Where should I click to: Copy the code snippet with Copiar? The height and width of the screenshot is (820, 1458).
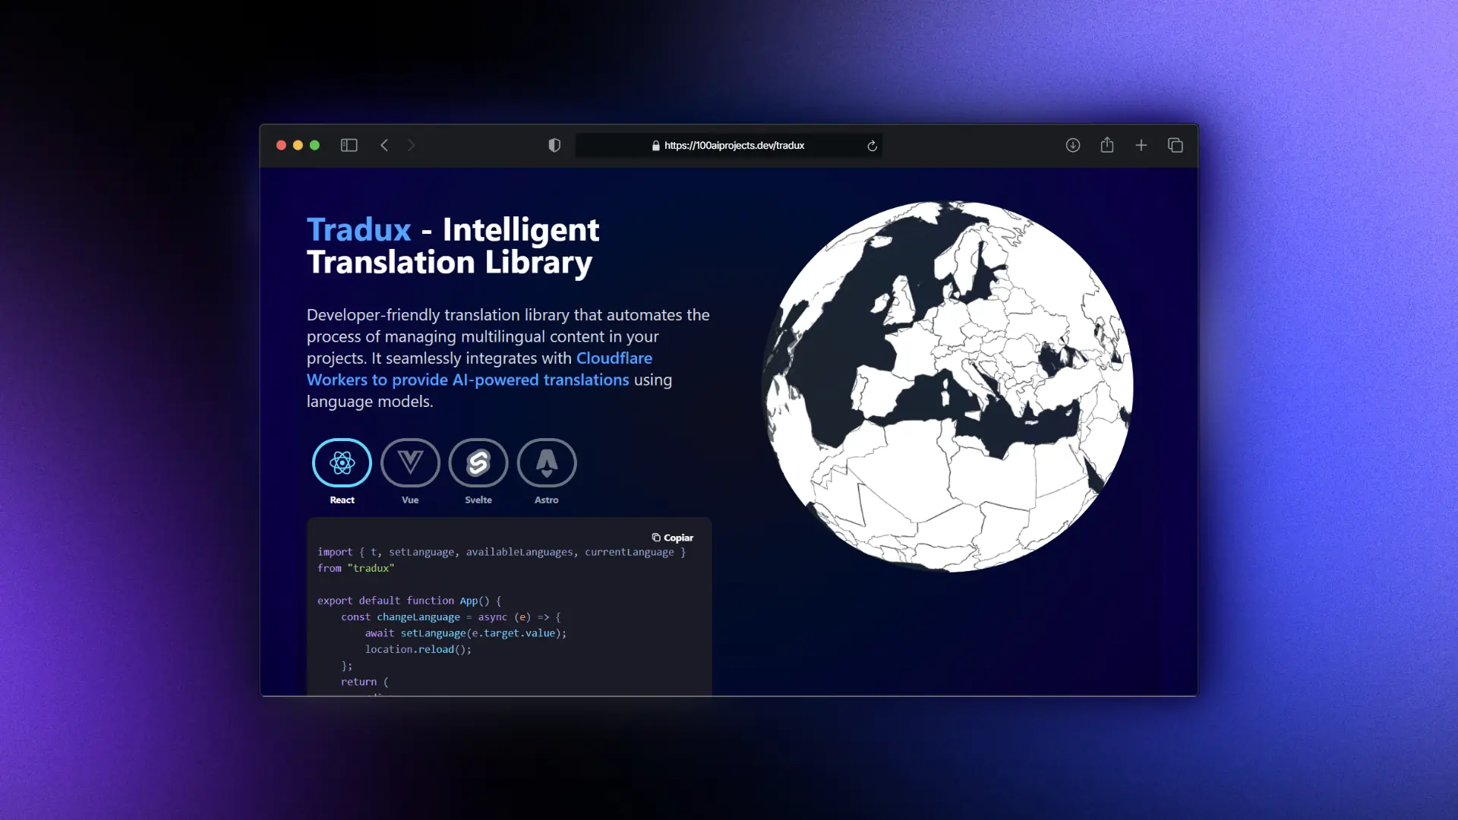(x=673, y=538)
